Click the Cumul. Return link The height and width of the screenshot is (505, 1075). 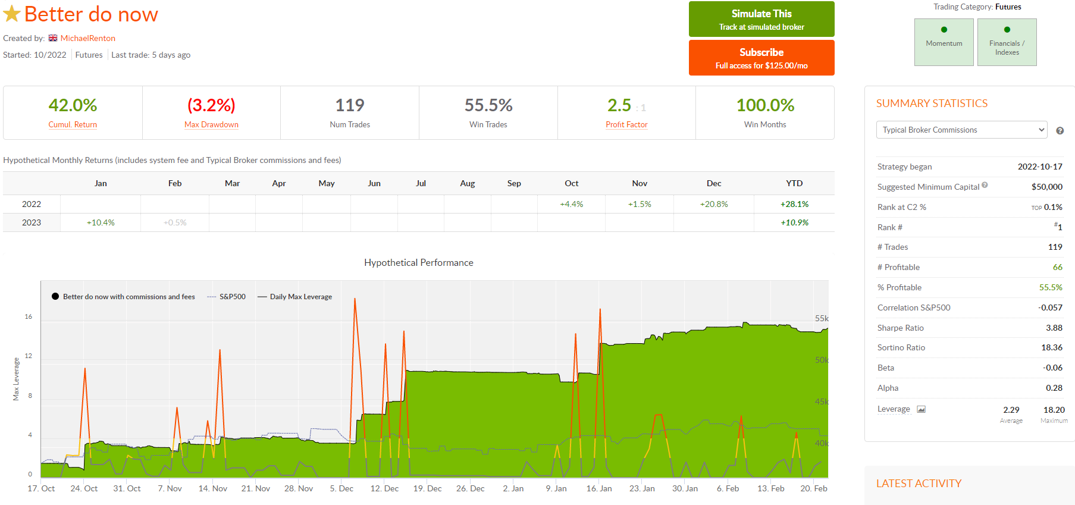(x=73, y=125)
